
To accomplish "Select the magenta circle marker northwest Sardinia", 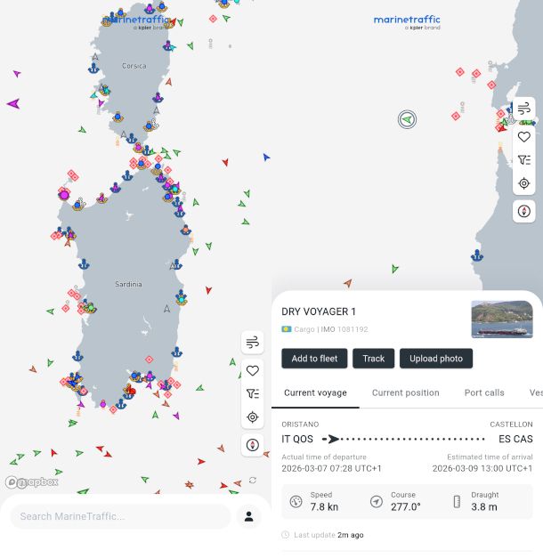I will [x=64, y=195].
